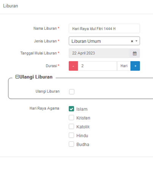
Task: Check the Budha checkbox
Action: 71,144
